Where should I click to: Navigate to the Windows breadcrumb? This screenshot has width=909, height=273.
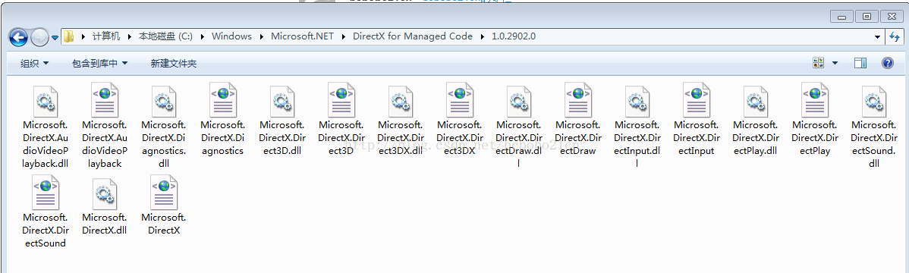point(231,36)
